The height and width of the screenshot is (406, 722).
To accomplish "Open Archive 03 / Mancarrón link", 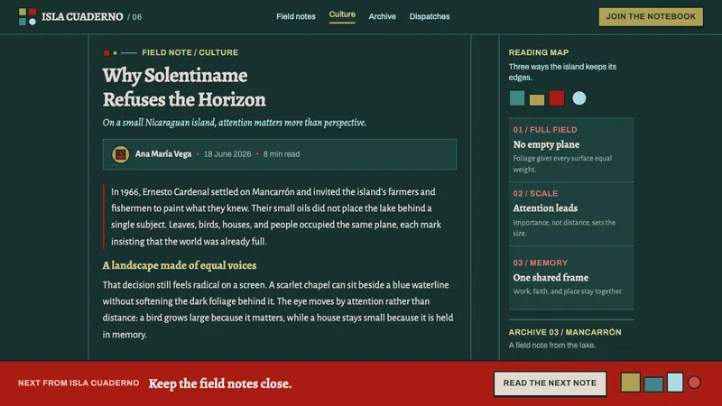I will [565, 332].
